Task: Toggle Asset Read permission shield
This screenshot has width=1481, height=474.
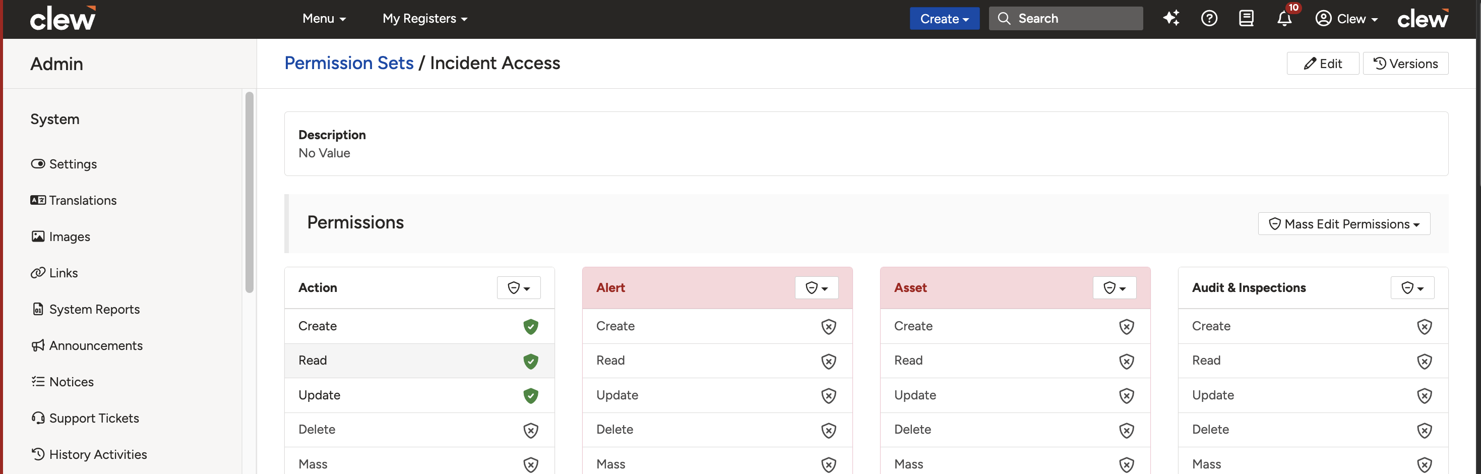Action: pyautogui.click(x=1126, y=361)
